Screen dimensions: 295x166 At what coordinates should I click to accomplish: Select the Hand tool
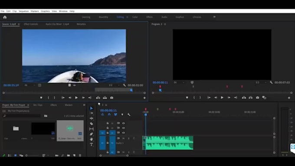pyautogui.click(x=91, y=139)
